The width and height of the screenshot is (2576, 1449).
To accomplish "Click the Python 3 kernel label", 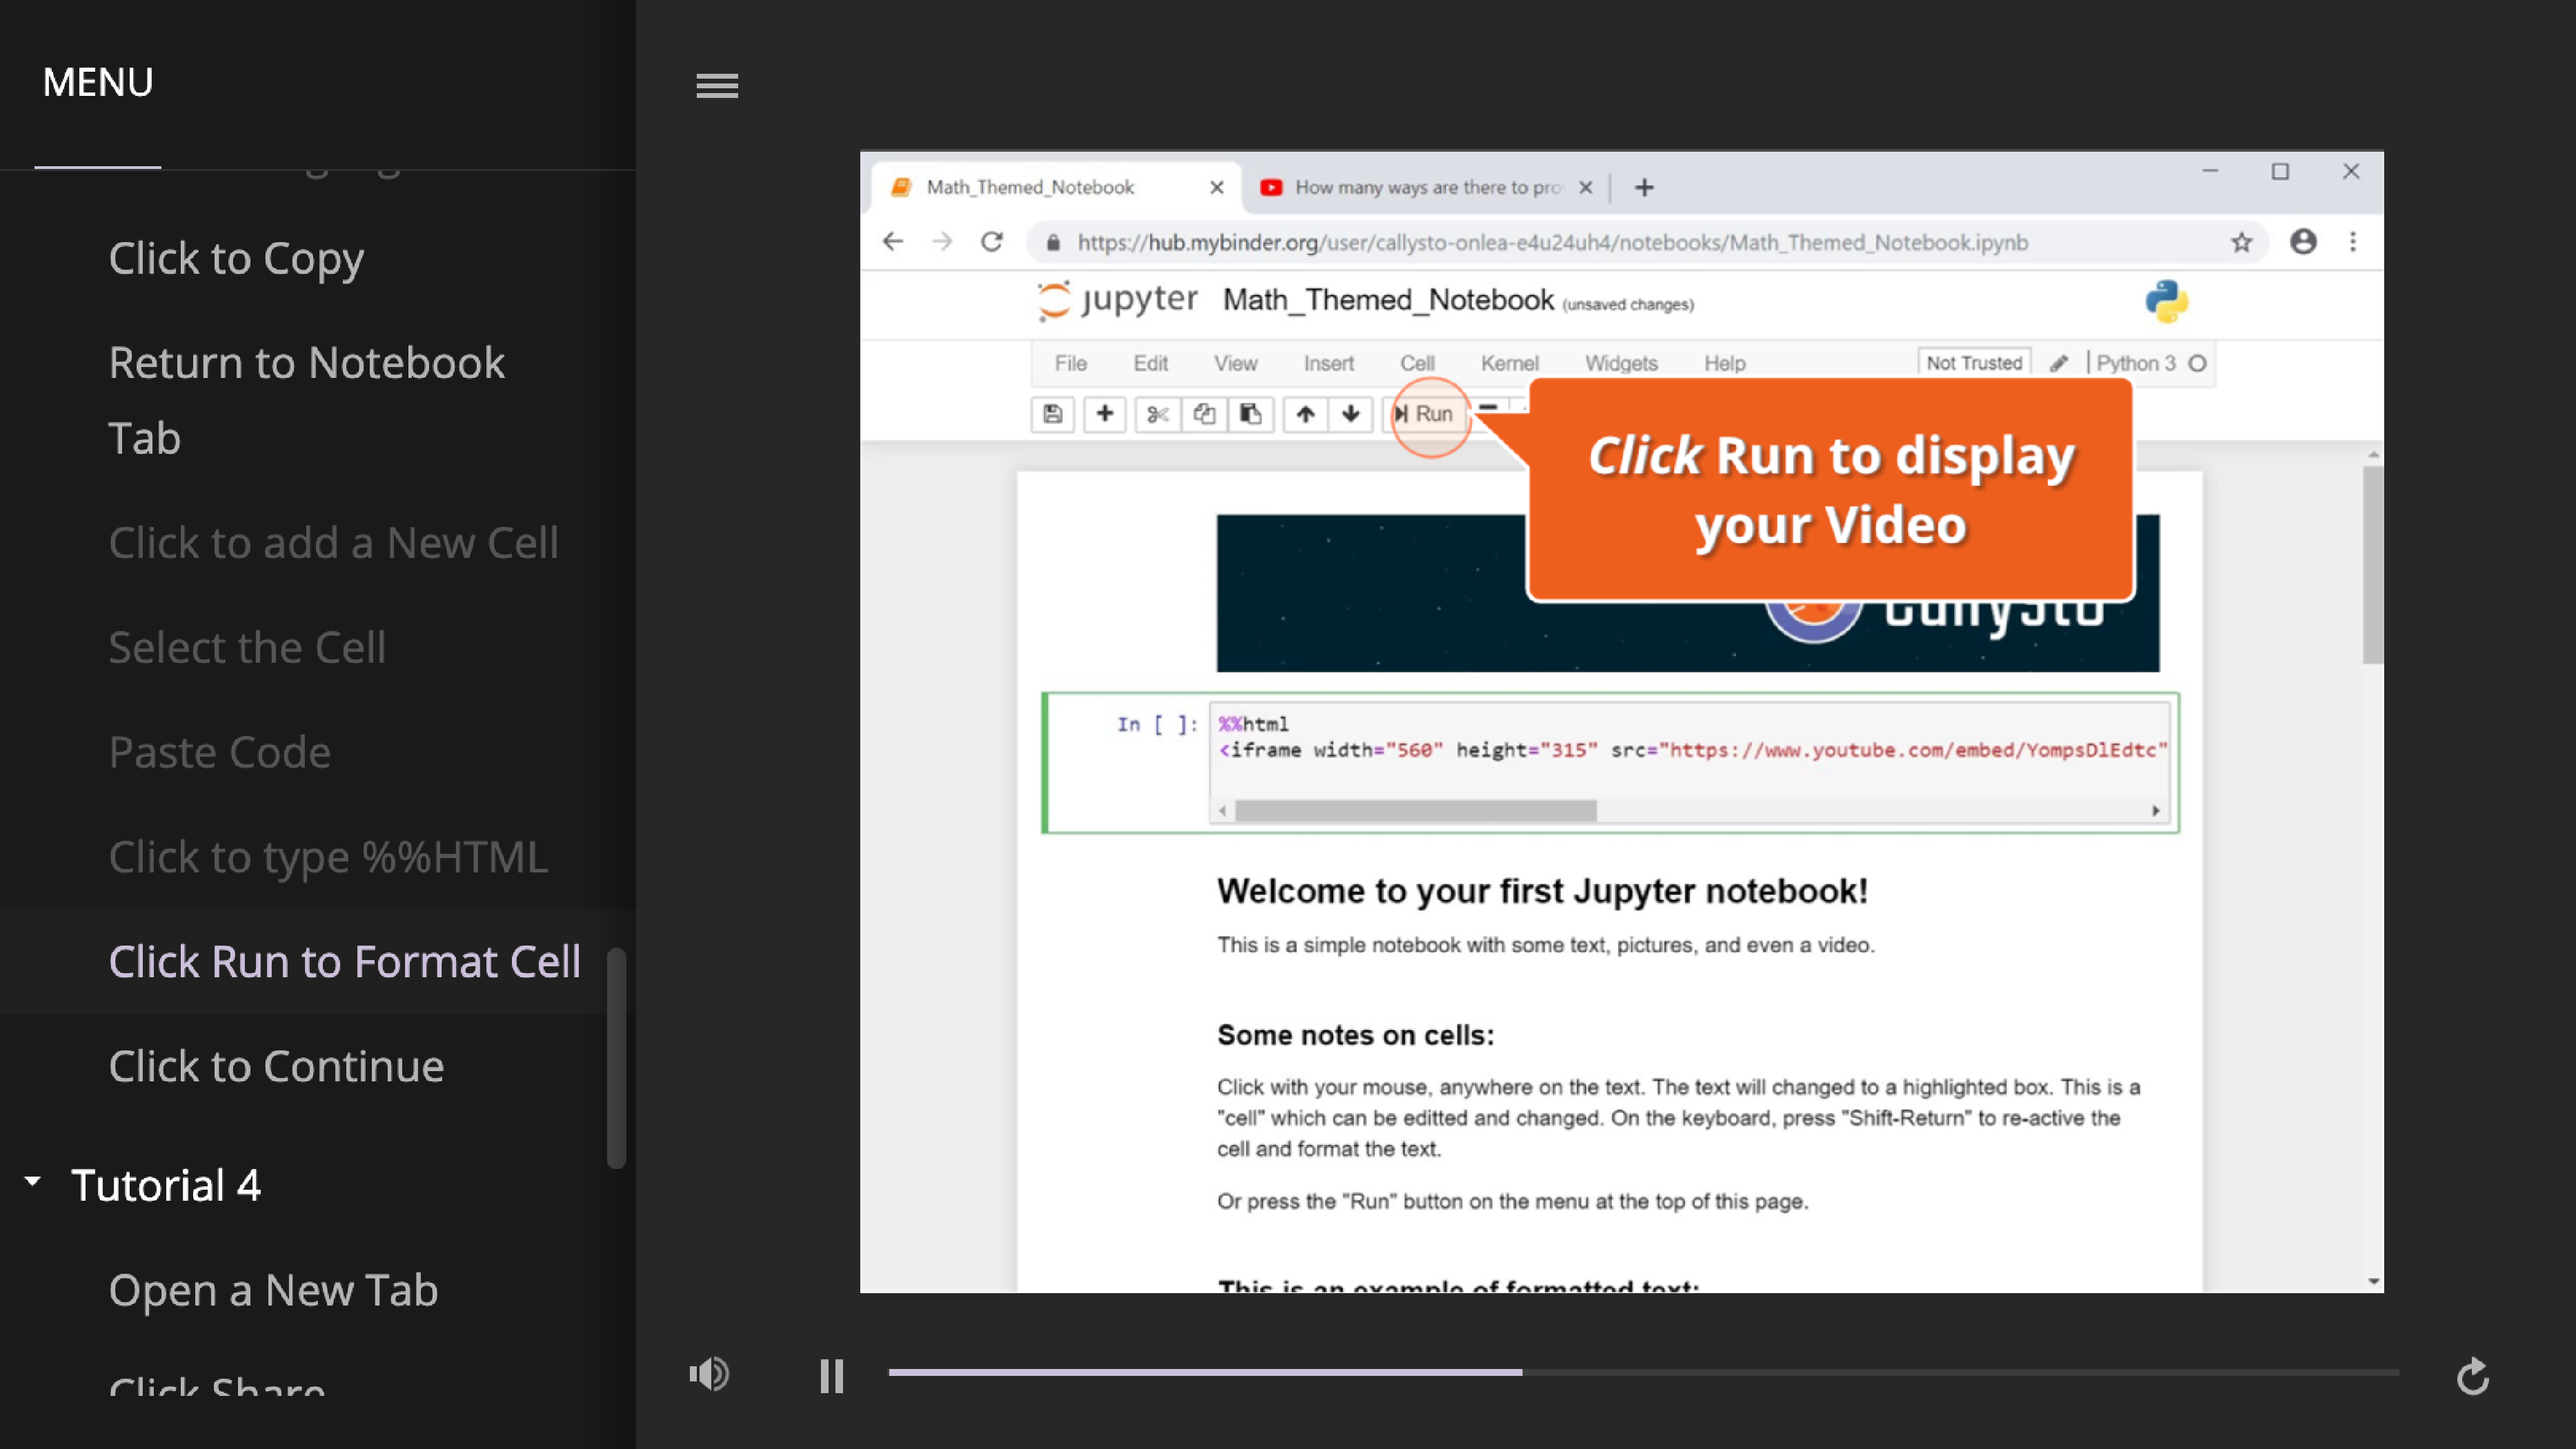I will point(2135,363).
